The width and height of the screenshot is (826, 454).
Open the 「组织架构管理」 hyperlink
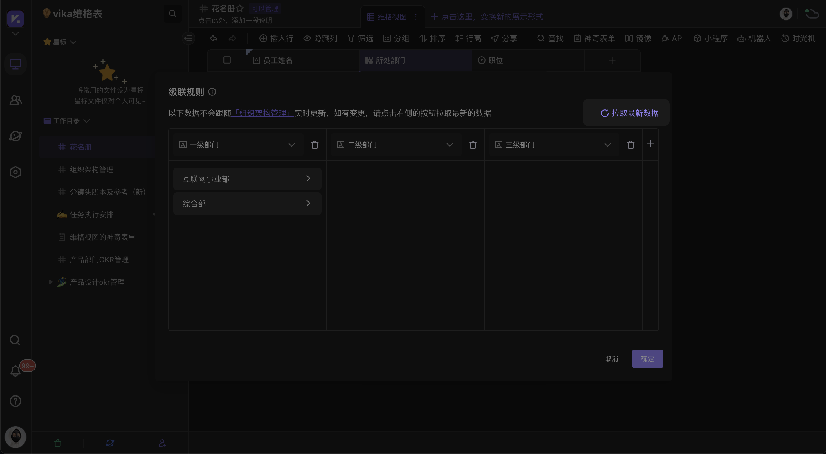point(262,113)
